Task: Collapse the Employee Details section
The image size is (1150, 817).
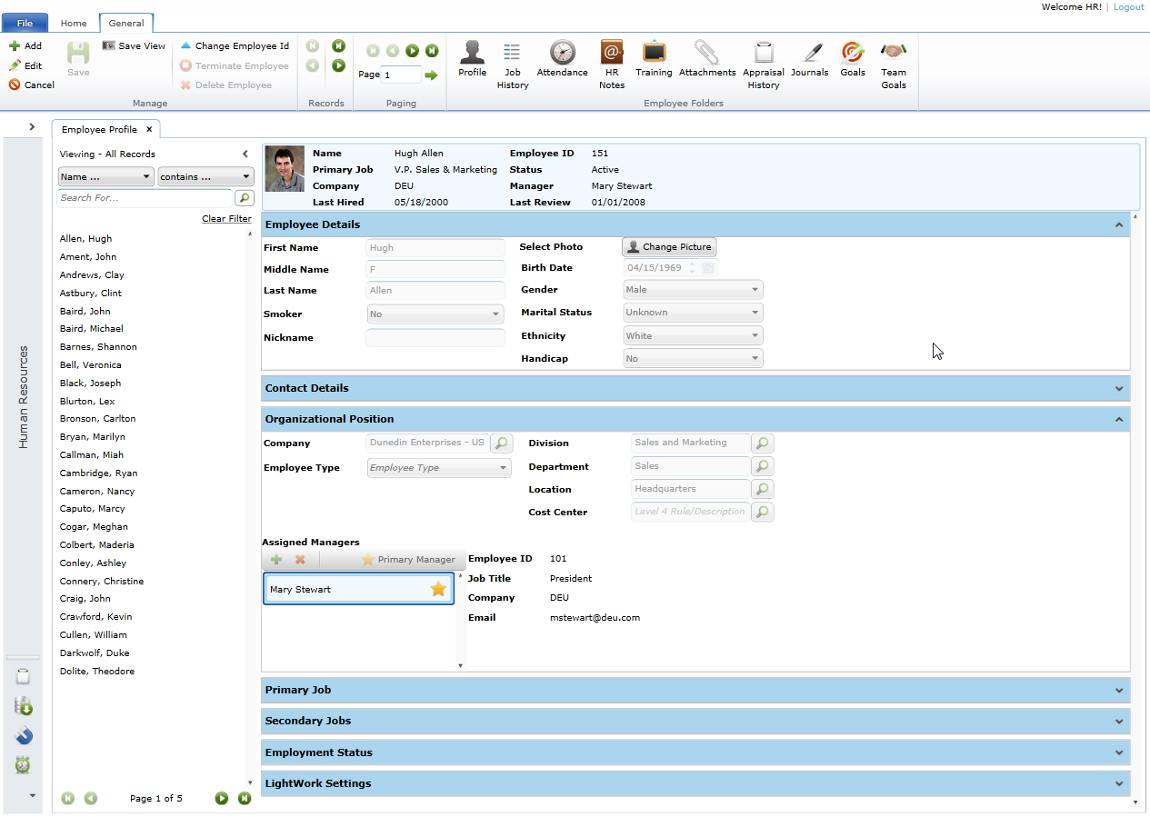Action: [x=1119, y=224]
